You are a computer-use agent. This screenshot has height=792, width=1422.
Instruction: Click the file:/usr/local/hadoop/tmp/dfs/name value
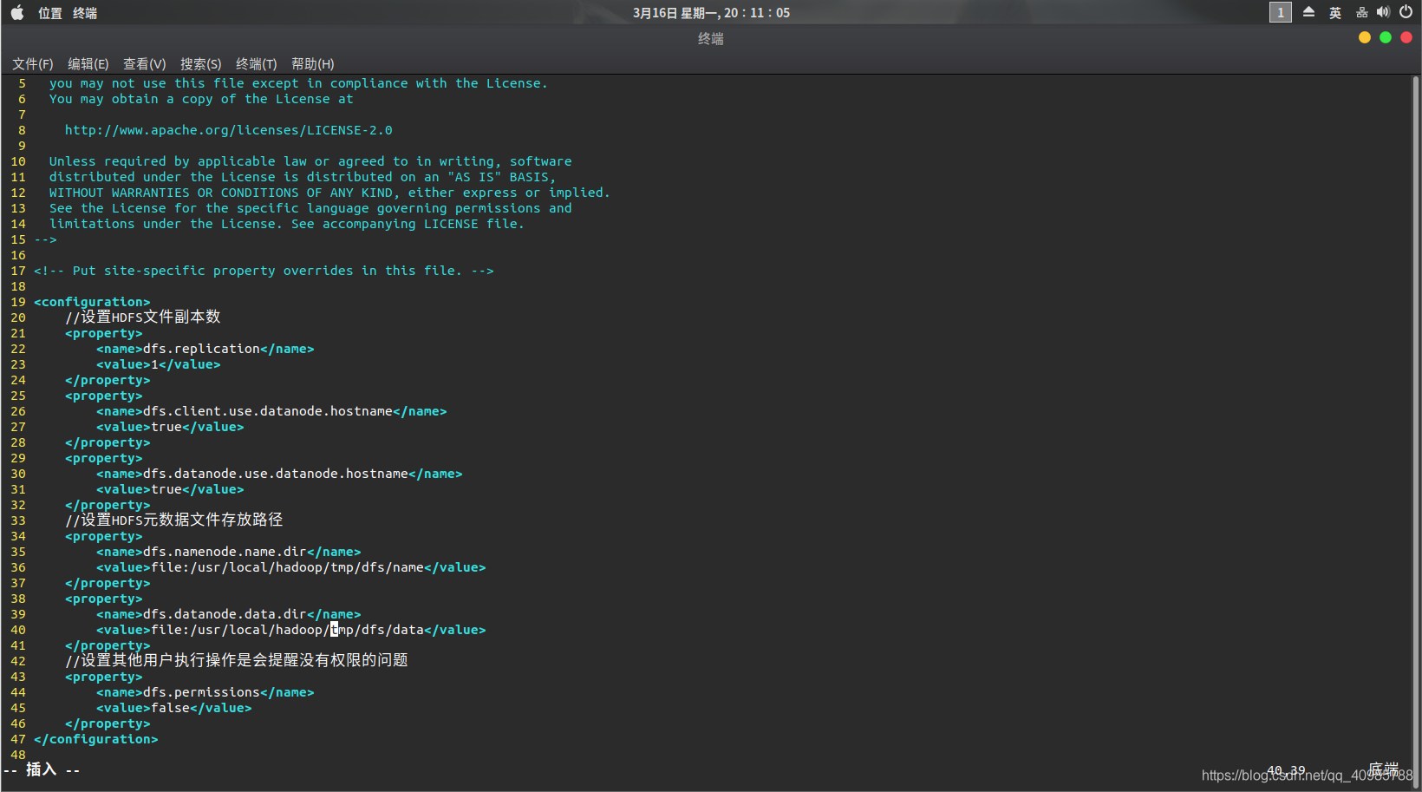(x=288, y=567)
